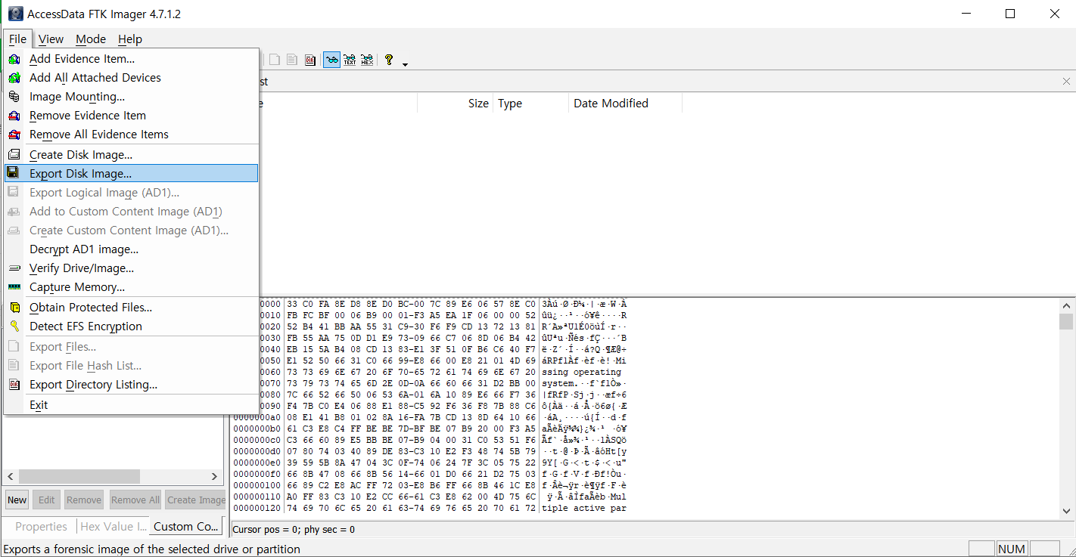The image size is (1076, 557).
Task: Switch to the Properties tab
Action: click(x=41, y=526)
